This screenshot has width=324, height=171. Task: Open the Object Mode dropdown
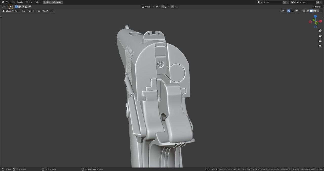point(11,11)
